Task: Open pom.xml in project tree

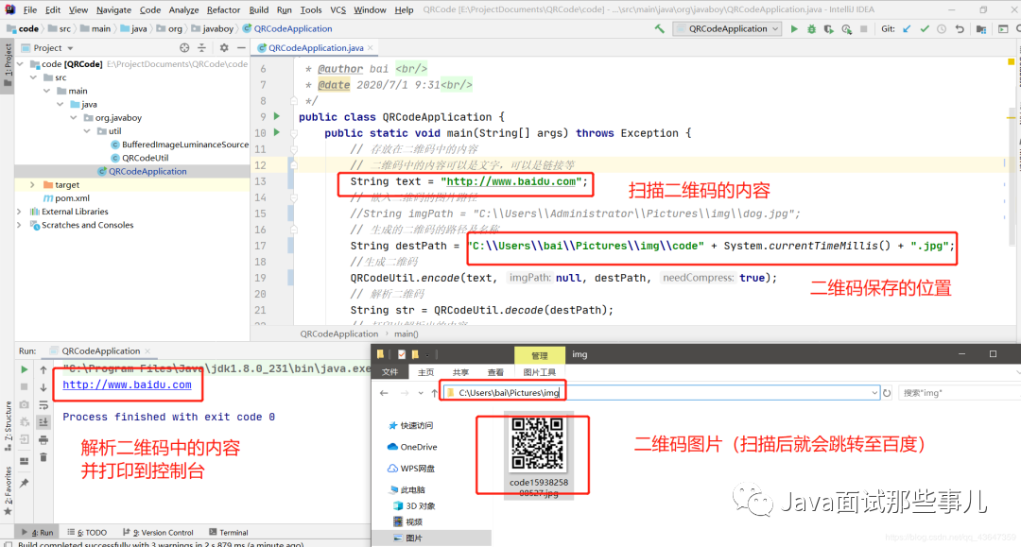Action: (72, 198)
